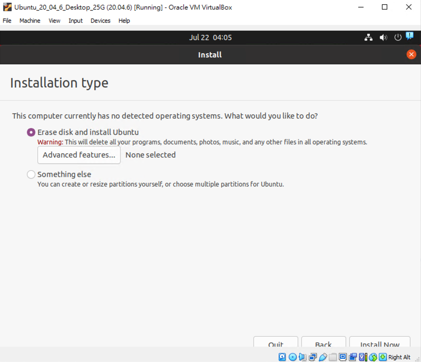Viewport: 421px width, 362px height.
Task: Click the Ubuntu volume speaker icon
Action: click(383, 37)
